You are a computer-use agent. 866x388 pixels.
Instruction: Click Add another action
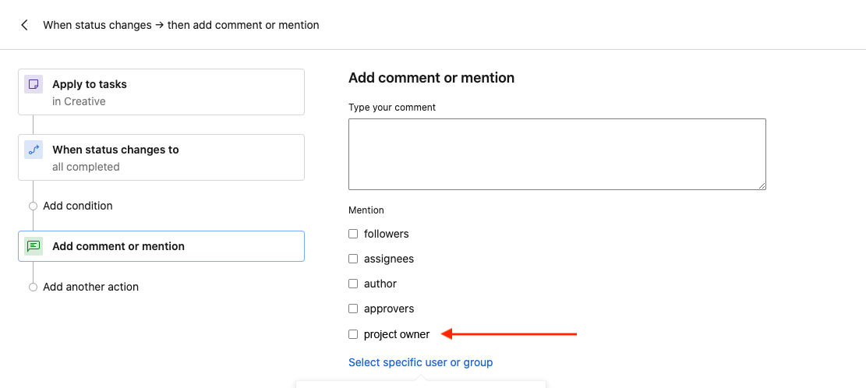[90, 287]
